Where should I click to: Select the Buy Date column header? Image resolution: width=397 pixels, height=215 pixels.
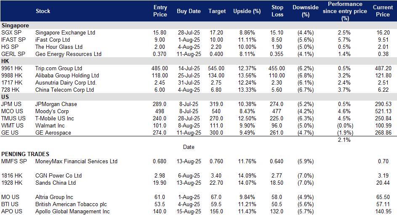pyautogui.click(x=189, y=11)
